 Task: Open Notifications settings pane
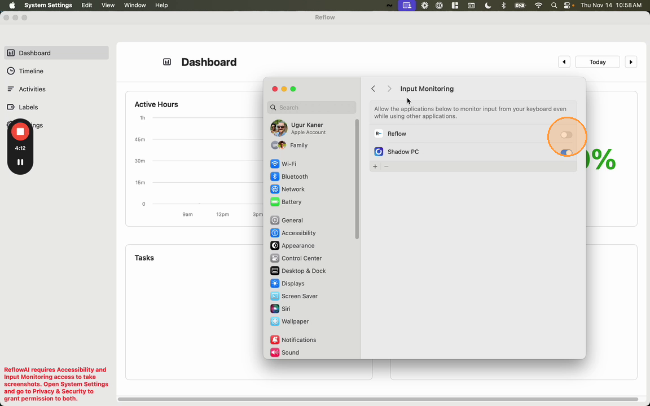click(311, 339)
